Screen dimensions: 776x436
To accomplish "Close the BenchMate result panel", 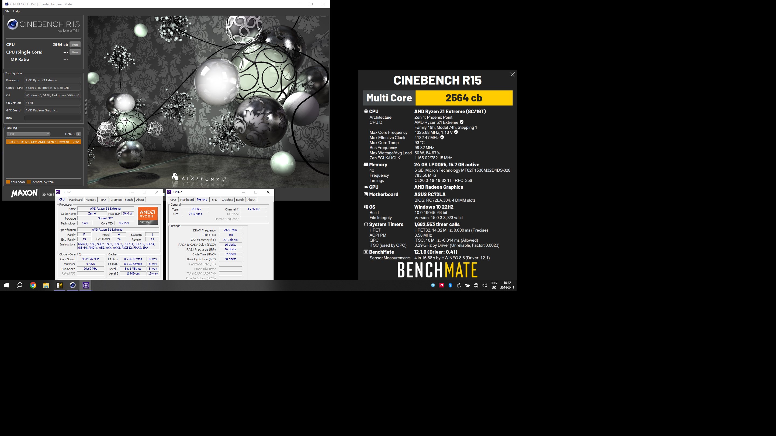I will [x=512, y=74].
